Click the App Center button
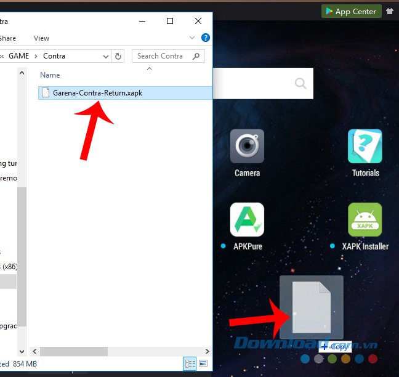Viewport: 399px width, 377px height. (x=352, y=11)
